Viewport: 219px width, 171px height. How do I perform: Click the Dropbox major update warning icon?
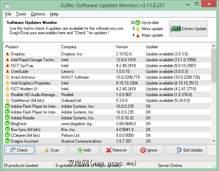(8, 54)
